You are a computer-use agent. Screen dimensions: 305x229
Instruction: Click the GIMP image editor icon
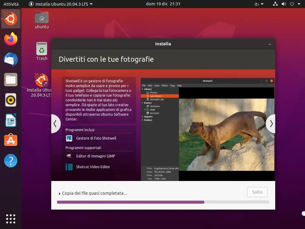click(x=69, y=156)
